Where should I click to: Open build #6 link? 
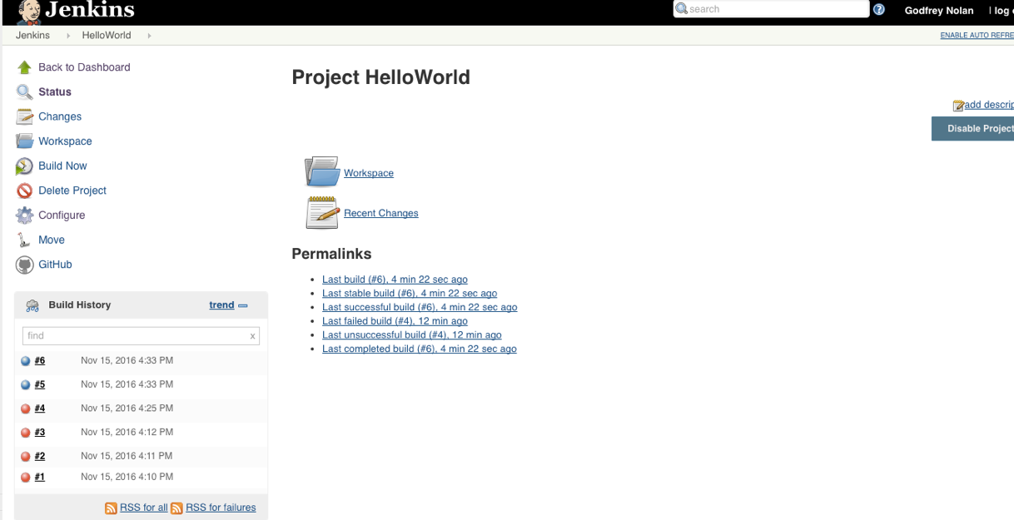(40, 361)
